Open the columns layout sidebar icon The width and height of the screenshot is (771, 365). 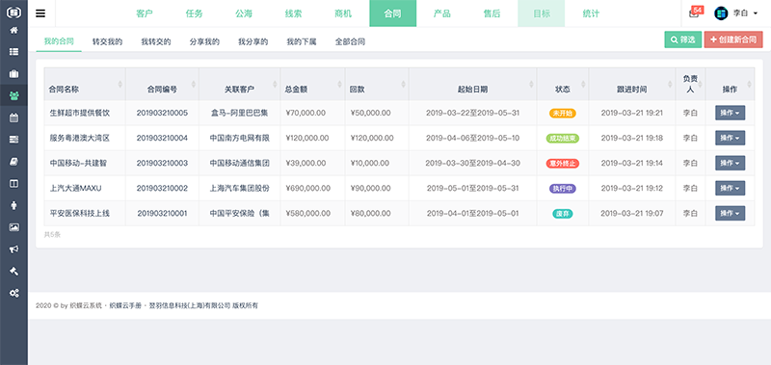[13, 183]
